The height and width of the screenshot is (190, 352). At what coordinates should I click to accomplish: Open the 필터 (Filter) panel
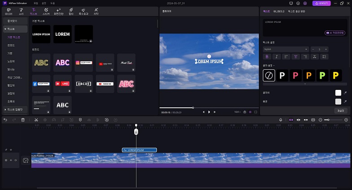[x=71, y=11]
